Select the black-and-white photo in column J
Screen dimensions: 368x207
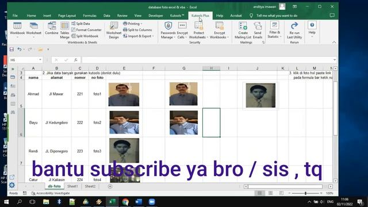(x=260, y=95)
